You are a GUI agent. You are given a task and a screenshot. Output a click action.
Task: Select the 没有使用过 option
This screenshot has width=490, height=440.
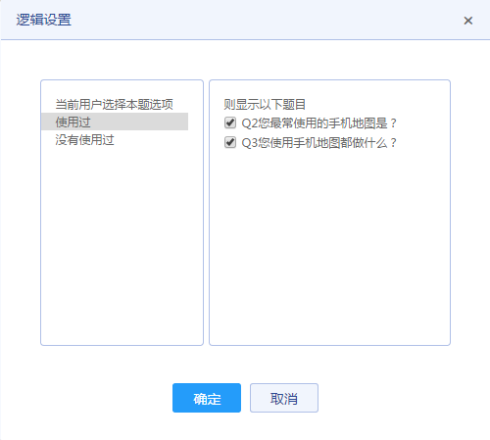coord(84,140)
